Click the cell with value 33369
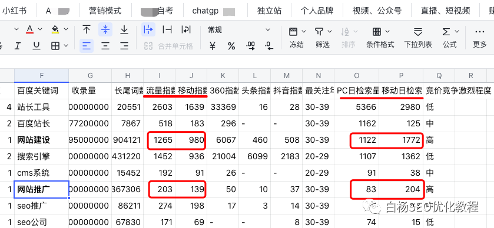 (223, 107)
